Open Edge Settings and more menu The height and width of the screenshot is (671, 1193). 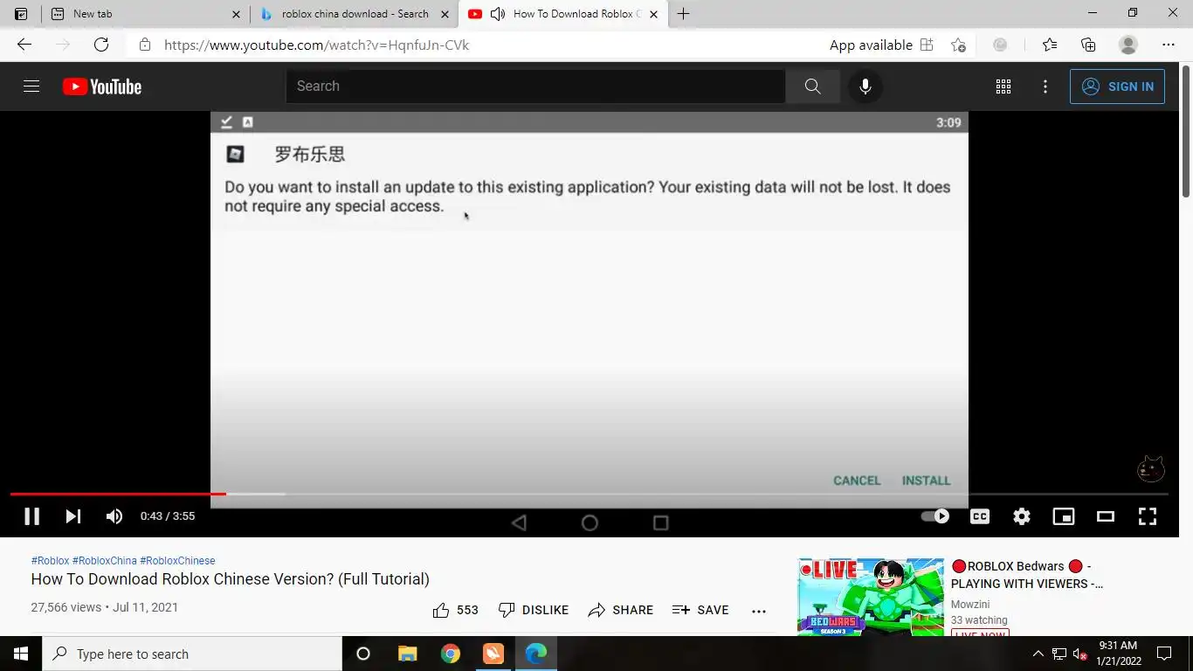pyautogui.click(x=1169, y=45)
